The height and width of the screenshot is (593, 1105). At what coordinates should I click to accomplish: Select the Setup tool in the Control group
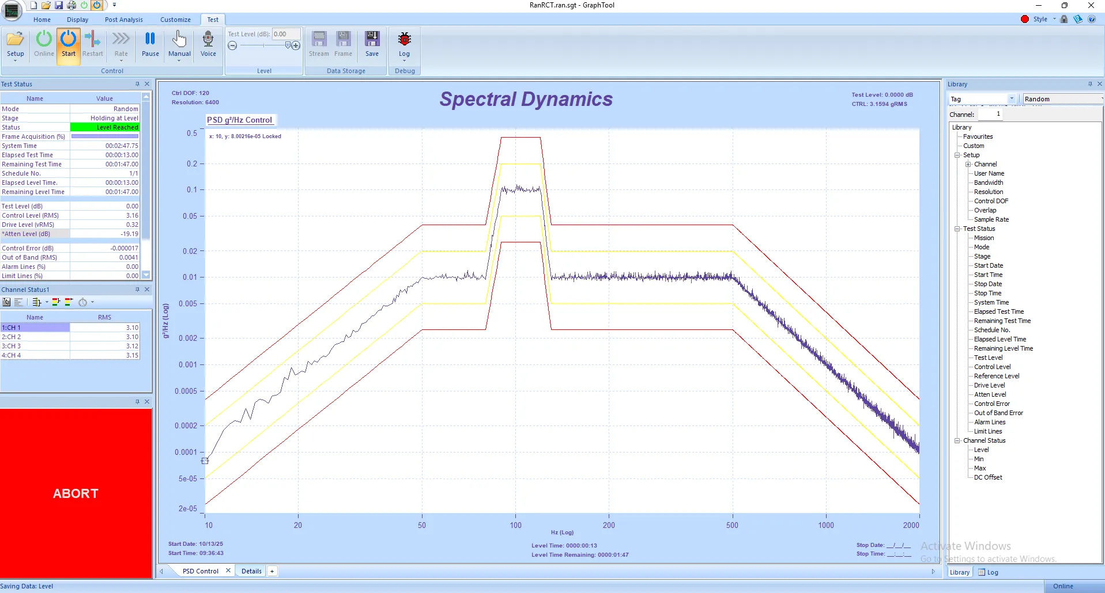[x=15, y=45]
